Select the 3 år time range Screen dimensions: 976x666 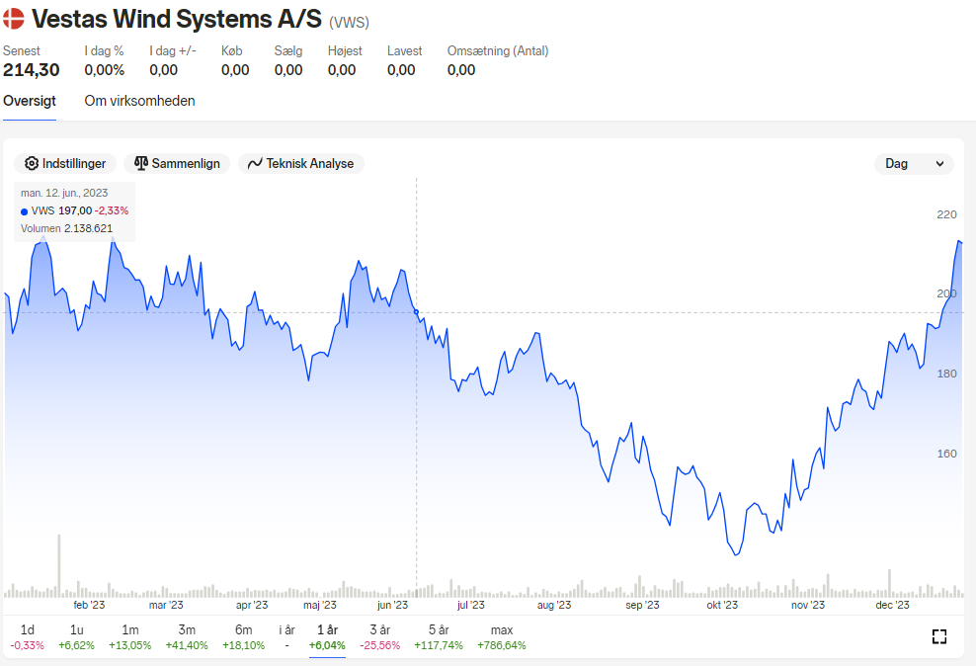tap(379, 636)
